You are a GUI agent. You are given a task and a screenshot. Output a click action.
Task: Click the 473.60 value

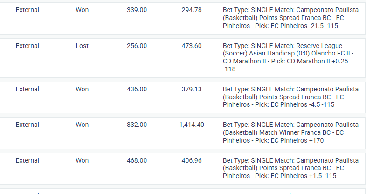coord(192,46)
